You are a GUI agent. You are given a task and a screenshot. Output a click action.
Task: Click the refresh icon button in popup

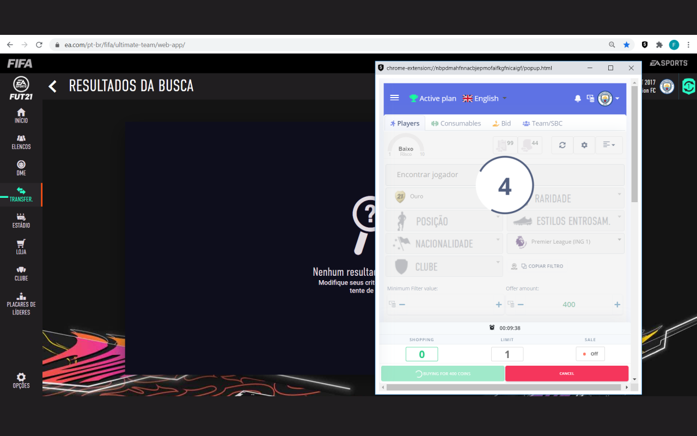563,145
